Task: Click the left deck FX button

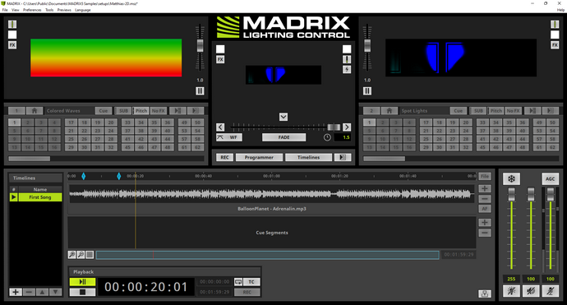Action: pyautogui.click(x=12, y=45)
